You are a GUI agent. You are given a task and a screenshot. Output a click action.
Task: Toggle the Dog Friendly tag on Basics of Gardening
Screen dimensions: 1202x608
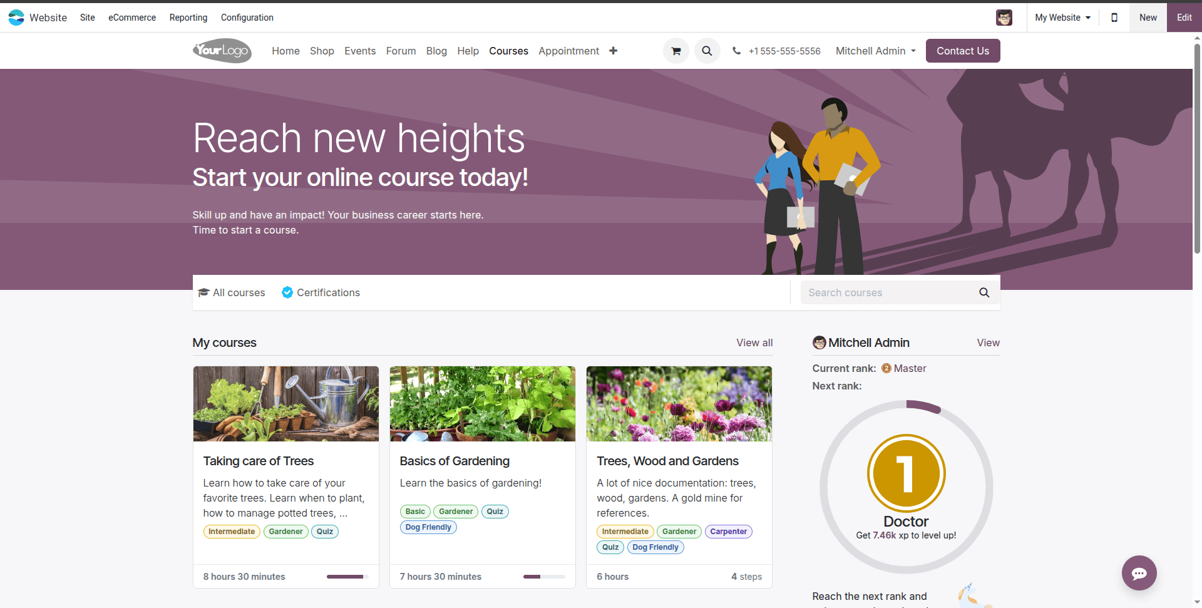pos(428,527)
